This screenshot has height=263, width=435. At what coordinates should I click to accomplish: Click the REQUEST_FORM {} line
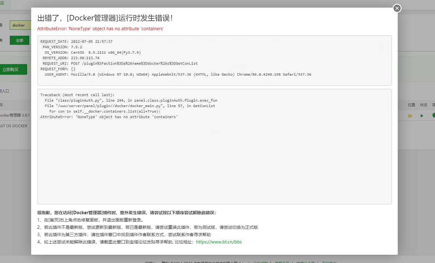click(58, 69)
